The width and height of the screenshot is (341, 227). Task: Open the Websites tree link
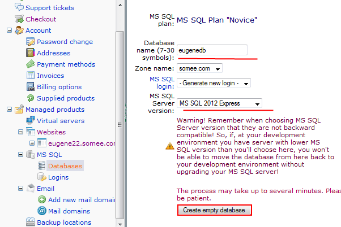click(x=51, y=132)
